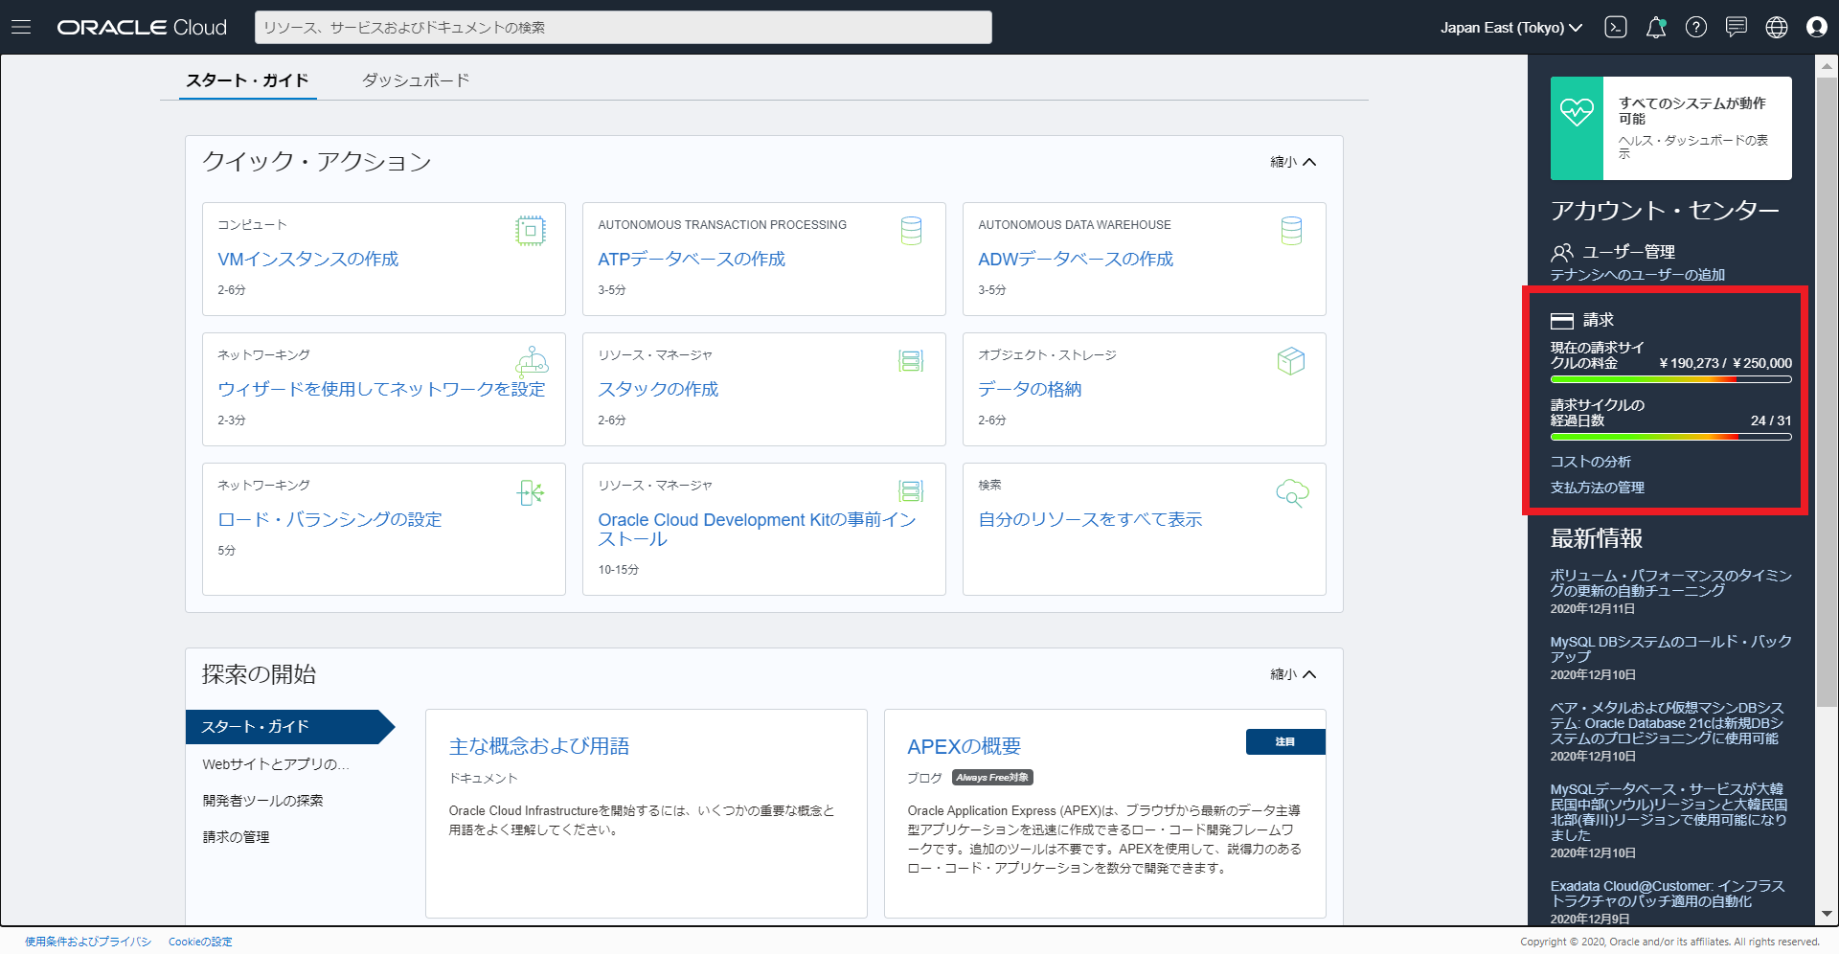Click the search cloud icon in the resources card

point(1291,493)
